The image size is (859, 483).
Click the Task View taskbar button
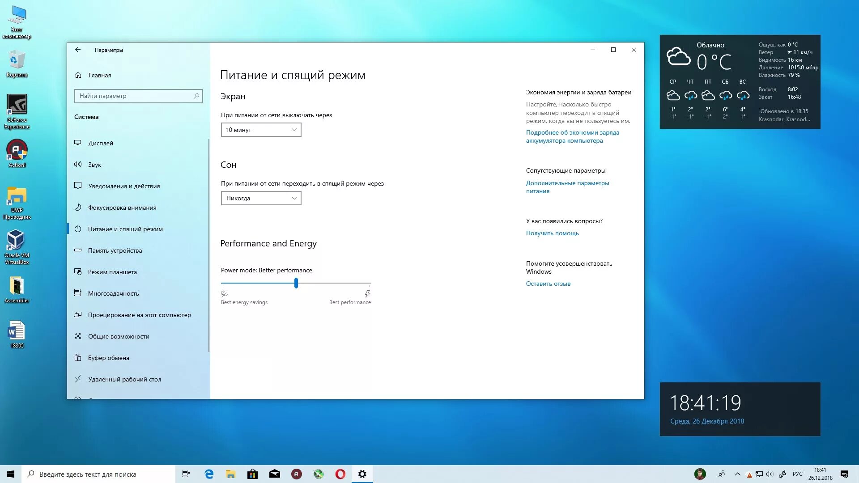pyautogui.click(x=186, y=474)
